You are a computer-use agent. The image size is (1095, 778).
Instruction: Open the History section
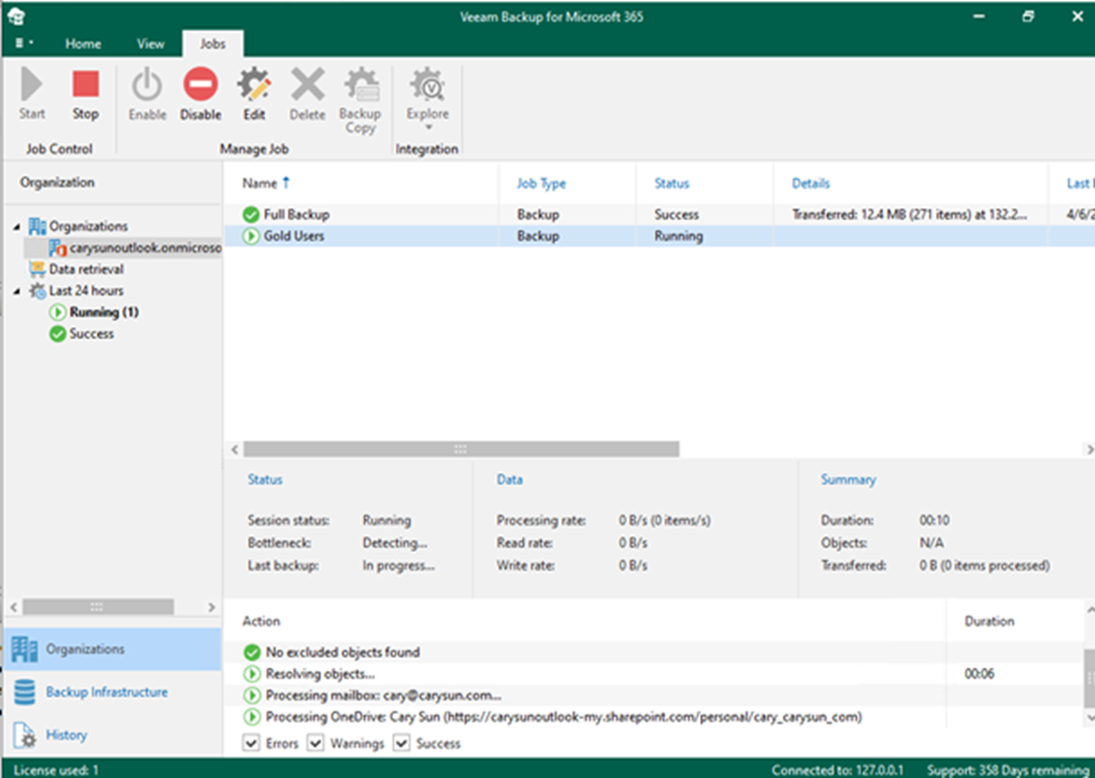coord(113,734)
